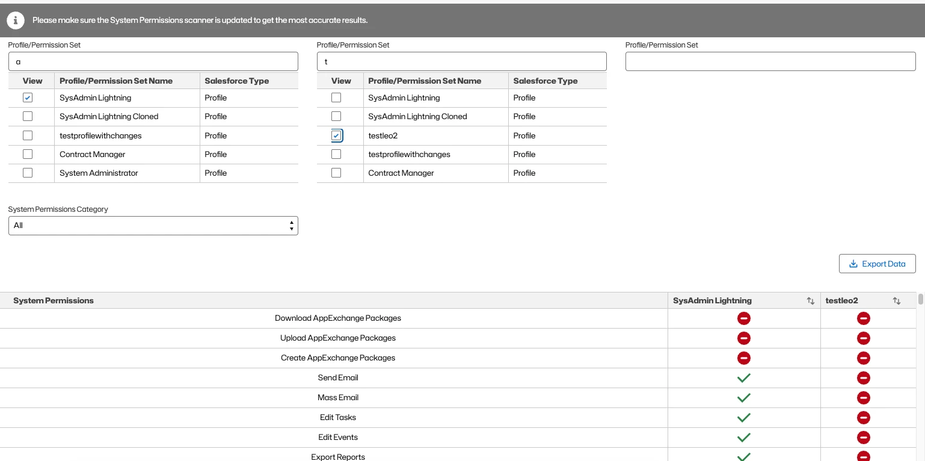
Task: Click red denied icon for Edit Tasks under testleo2
Action: [864, 418]
